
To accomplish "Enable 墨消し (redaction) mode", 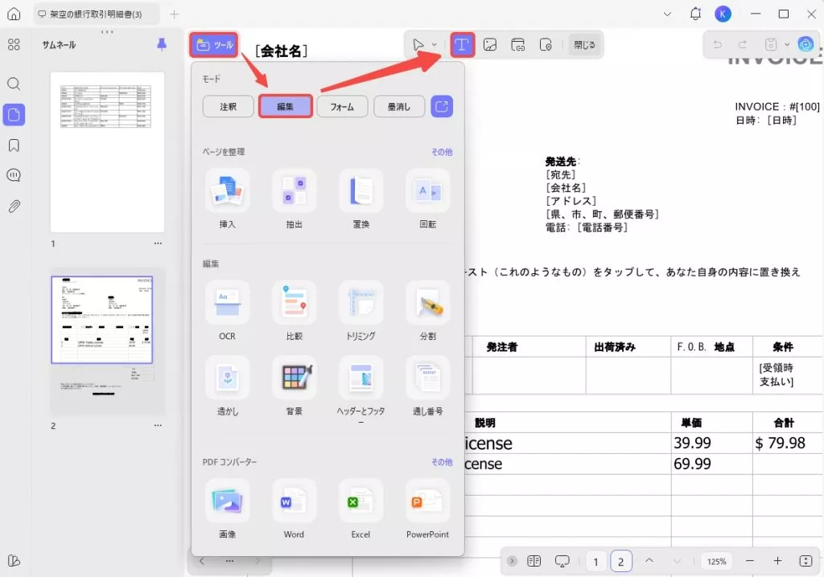I will pyautogui.click(x=399, y=106).
